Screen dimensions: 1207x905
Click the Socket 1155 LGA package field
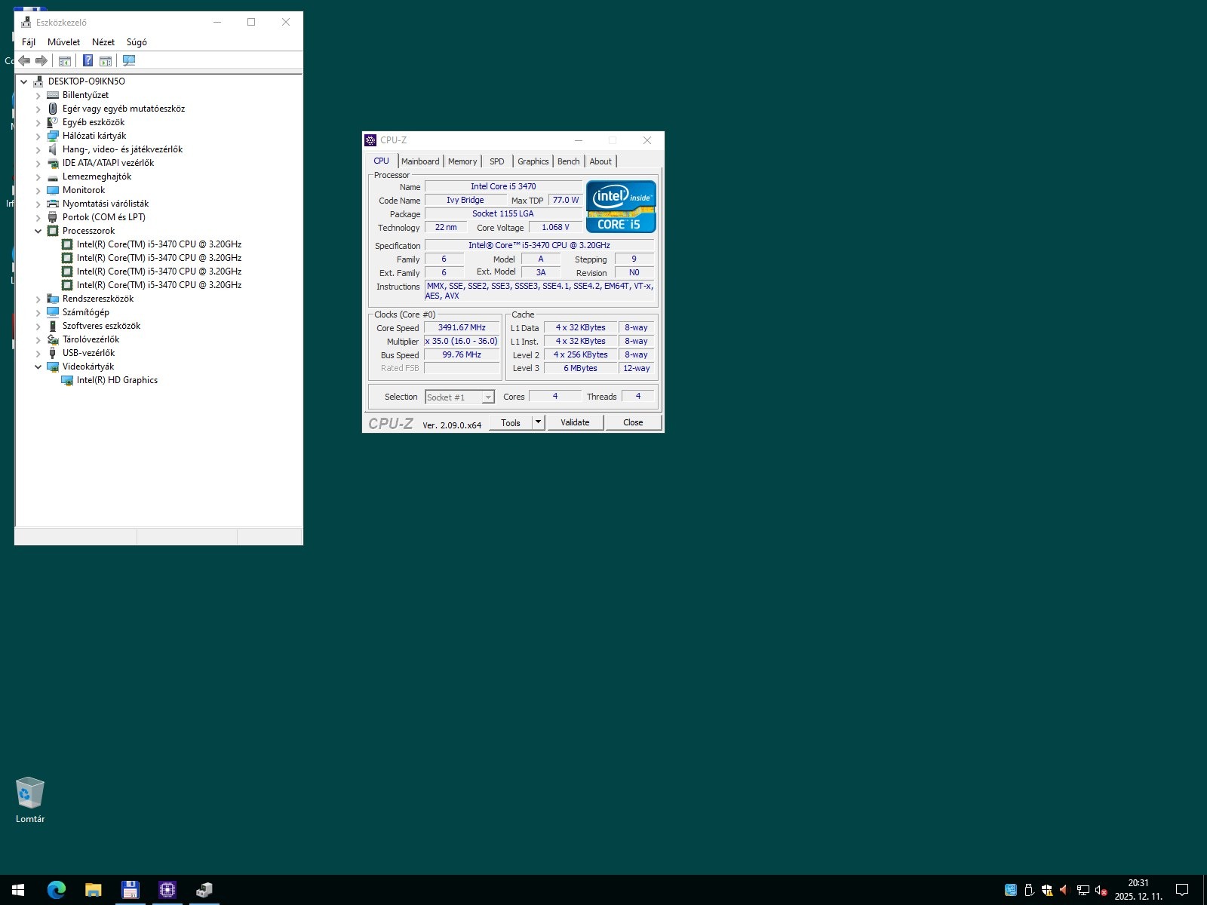(503, 213)
